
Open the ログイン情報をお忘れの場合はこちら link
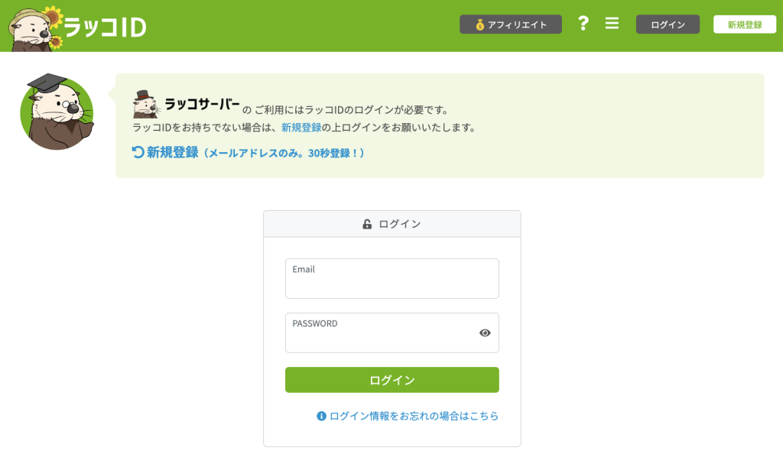(413, 416)
